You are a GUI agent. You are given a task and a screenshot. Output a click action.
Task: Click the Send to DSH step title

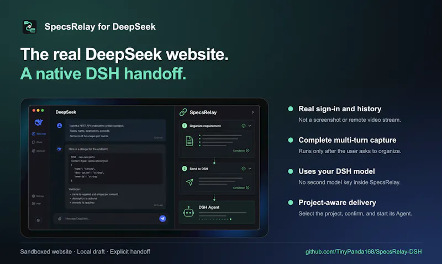(x=199, y=169)
